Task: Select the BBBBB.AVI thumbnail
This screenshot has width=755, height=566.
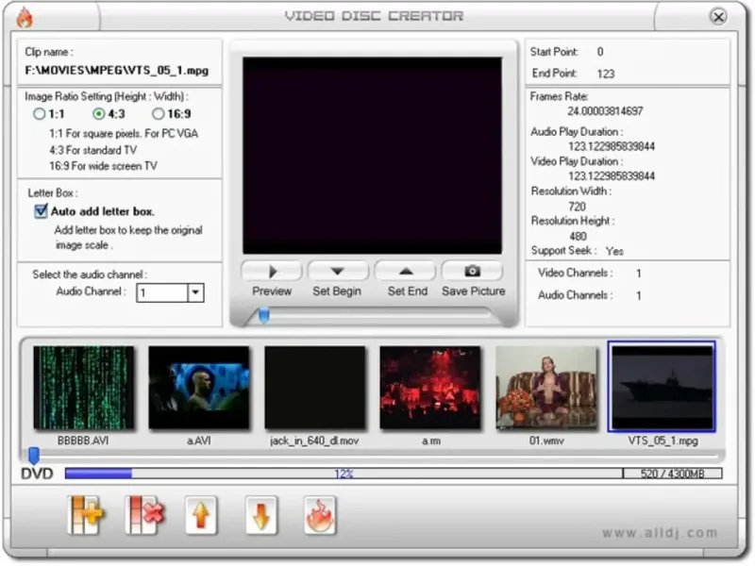Action: pyautogui.click(x=84, y=388)
